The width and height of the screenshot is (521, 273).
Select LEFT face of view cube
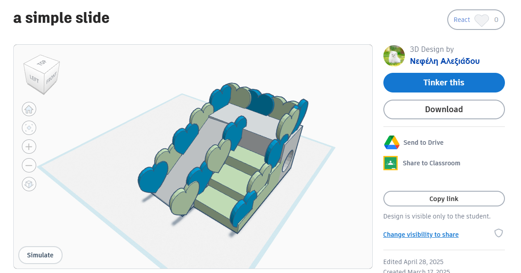click(x=34, y=80)
